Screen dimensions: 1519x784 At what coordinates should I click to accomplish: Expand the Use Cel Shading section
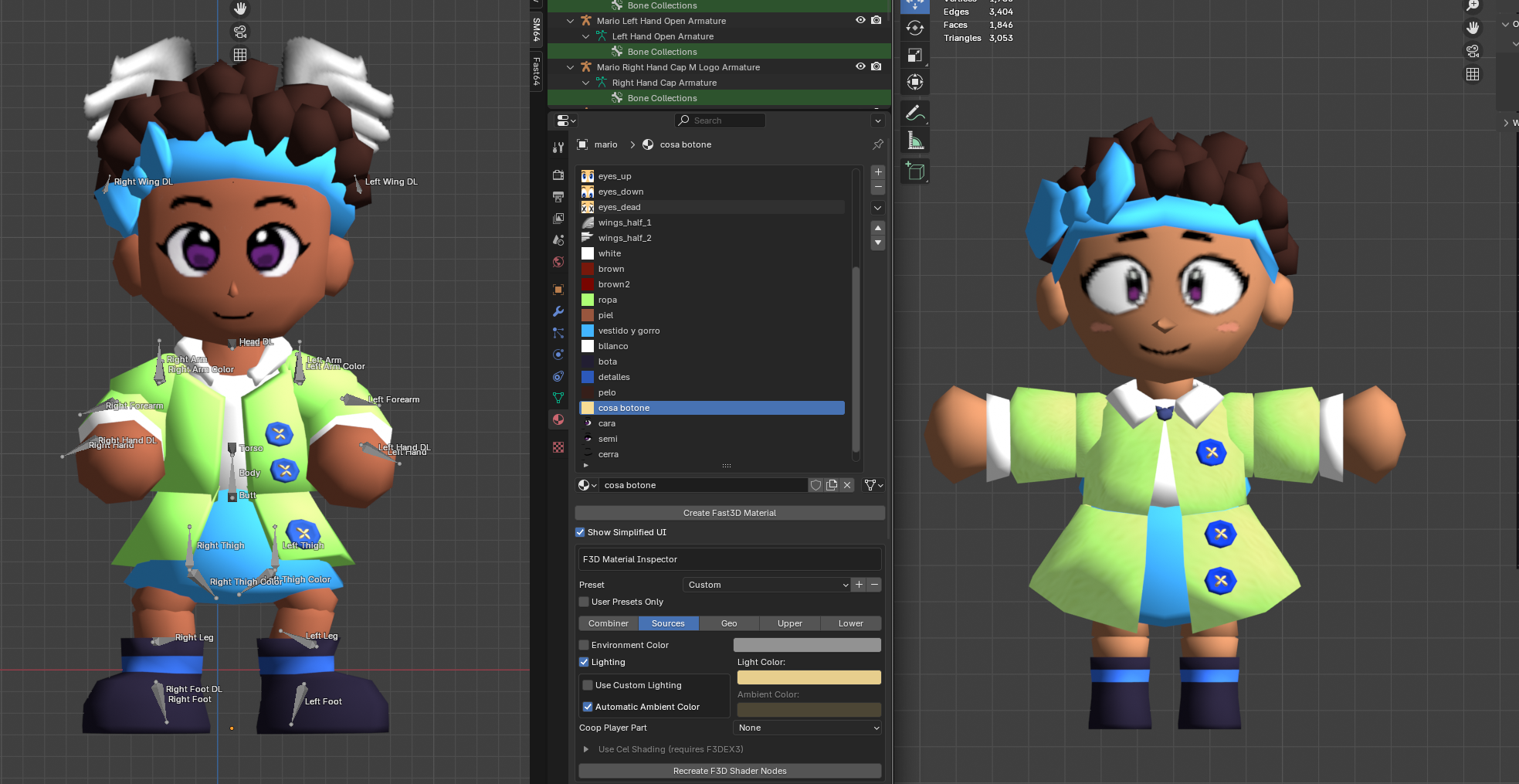(586, 749)
